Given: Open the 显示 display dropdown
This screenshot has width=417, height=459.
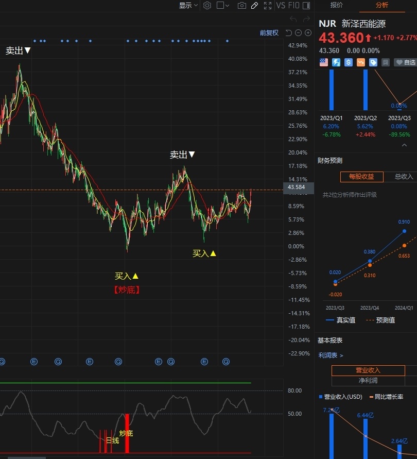Looking at the screenshot, I should point(188,5).
